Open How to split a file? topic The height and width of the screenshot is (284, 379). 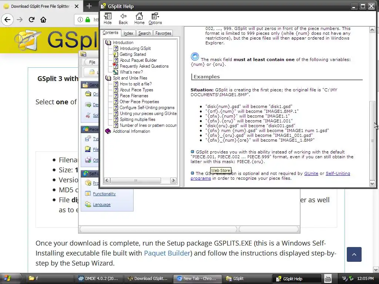pos(135,84)
